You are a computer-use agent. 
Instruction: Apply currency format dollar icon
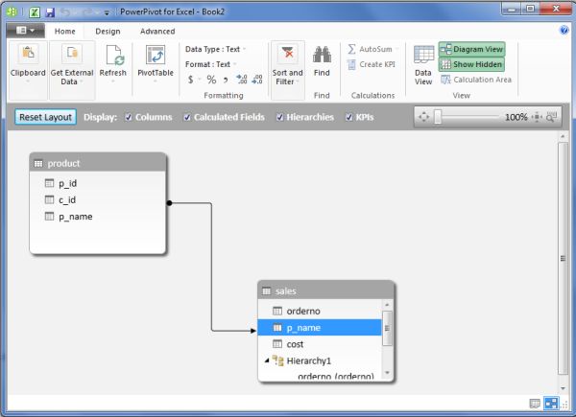click(x=190, y=80)
